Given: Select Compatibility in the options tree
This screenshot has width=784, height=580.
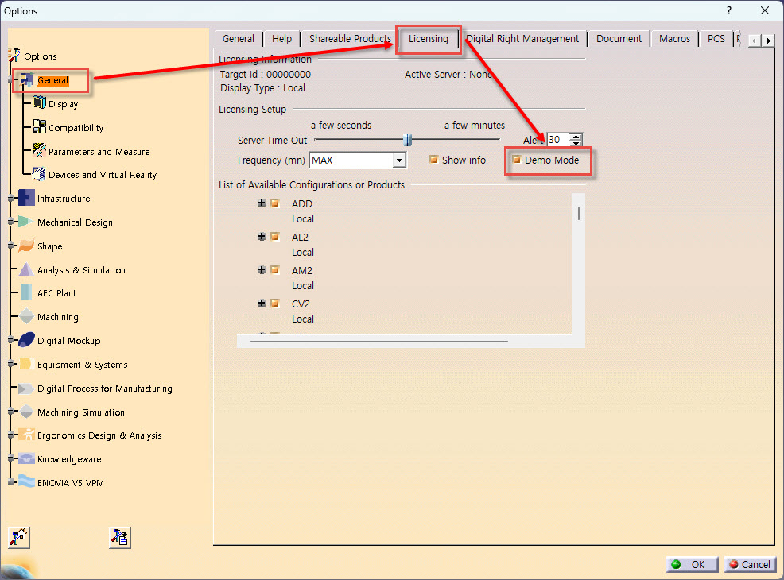Looking at the screenshot, I should [76, 128].
